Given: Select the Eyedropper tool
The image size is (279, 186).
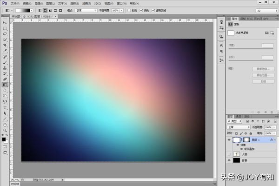Looking at the screenshot, I should (5, 51).
